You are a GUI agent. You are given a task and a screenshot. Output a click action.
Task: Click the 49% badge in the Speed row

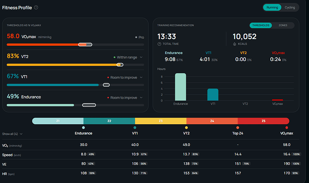pos(91,154)
